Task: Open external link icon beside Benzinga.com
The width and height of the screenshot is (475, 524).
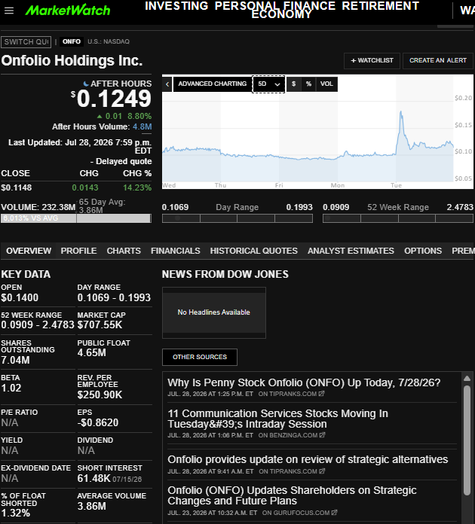Action: point(322,435)
